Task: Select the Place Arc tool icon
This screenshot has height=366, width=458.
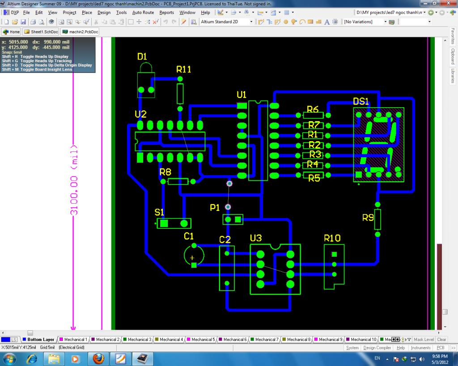Action: click(x=302, y=22)
